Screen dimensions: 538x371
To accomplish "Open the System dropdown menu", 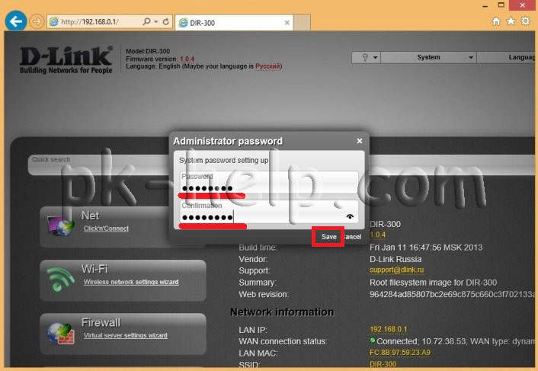I will (x=428, y=57).
